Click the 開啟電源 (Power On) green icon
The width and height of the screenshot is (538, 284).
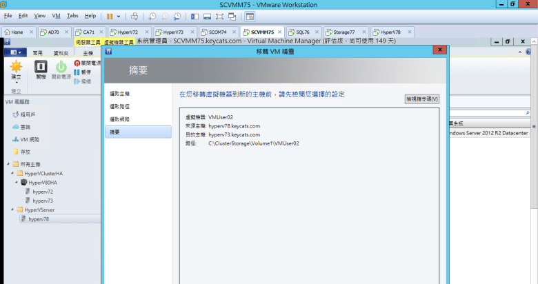click(x=61, y=68)
